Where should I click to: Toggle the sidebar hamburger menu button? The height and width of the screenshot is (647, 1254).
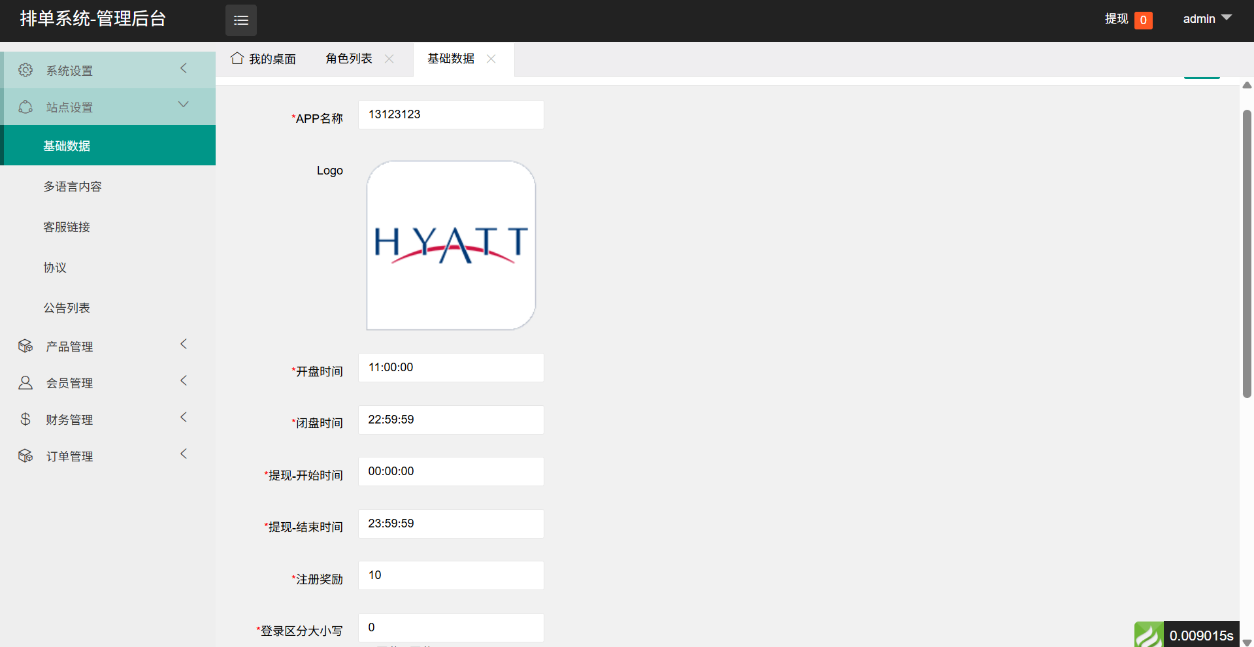pyautogui.click(x=241, y=20)
